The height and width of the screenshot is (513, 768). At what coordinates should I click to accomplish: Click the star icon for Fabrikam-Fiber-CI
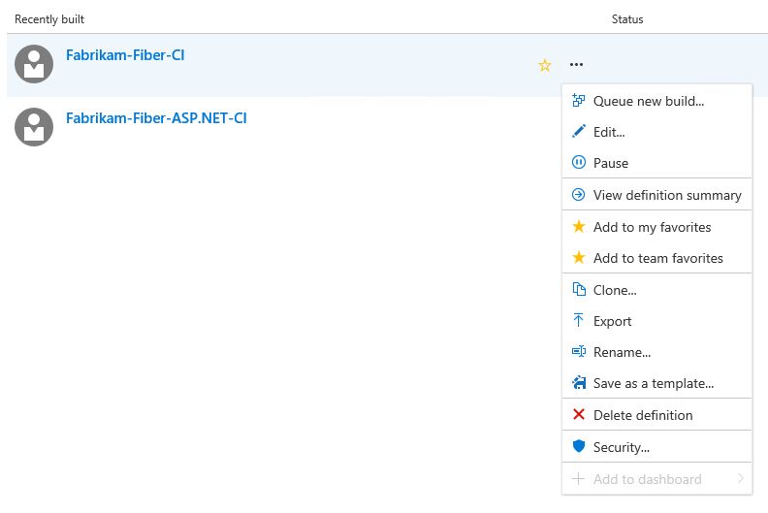coord(545,65)
